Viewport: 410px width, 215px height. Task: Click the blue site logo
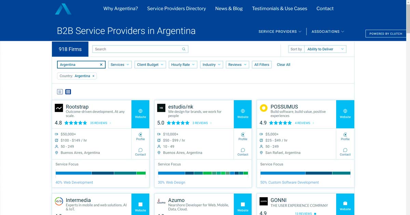[63, 9]
